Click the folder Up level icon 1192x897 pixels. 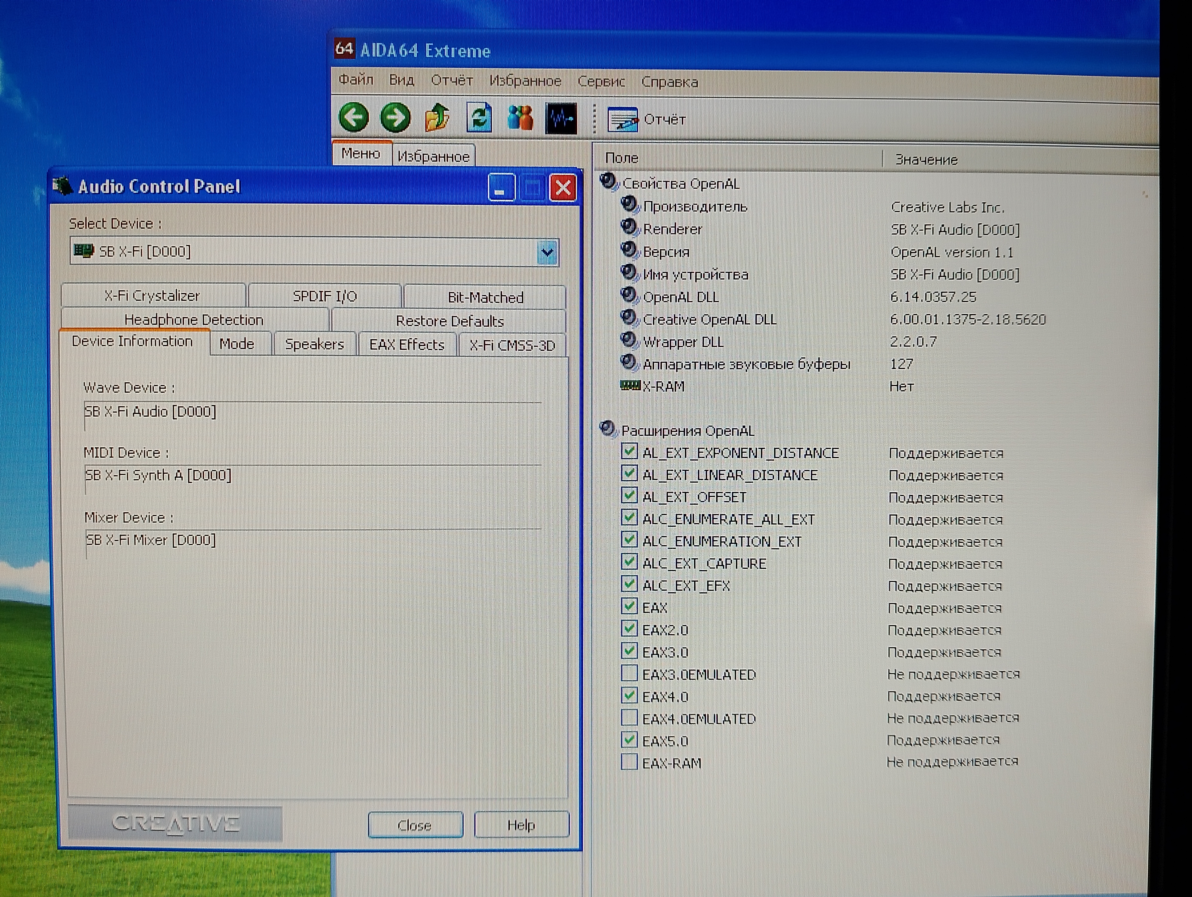pos(437,117)
